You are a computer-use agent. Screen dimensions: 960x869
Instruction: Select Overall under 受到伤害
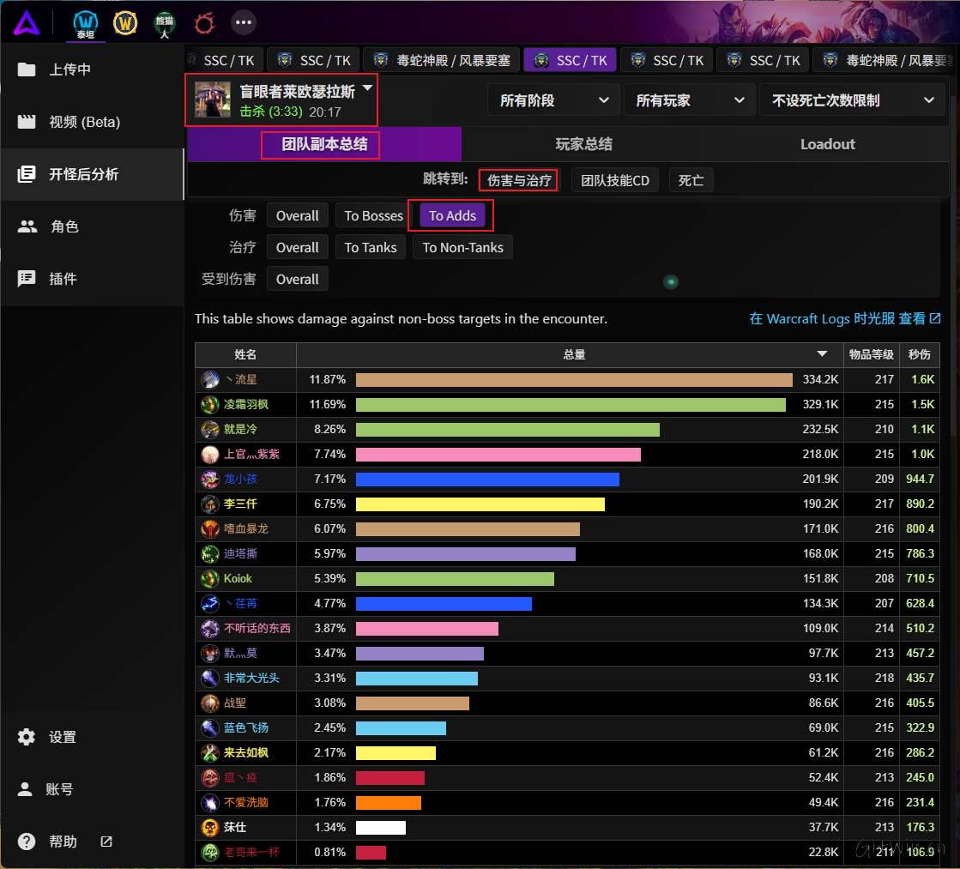pos(297,278)
